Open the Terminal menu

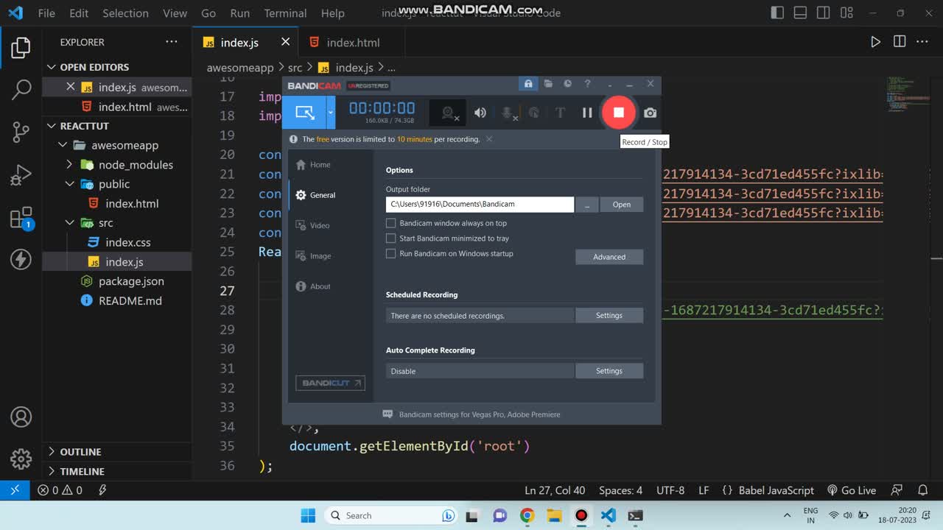click(x=285, y=13)
